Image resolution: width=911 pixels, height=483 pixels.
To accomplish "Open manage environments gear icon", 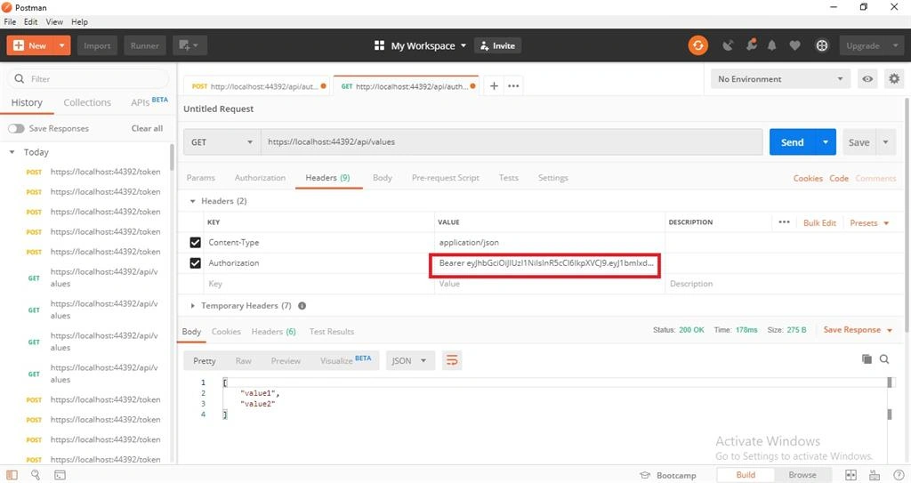I will (x=894, y=79).
